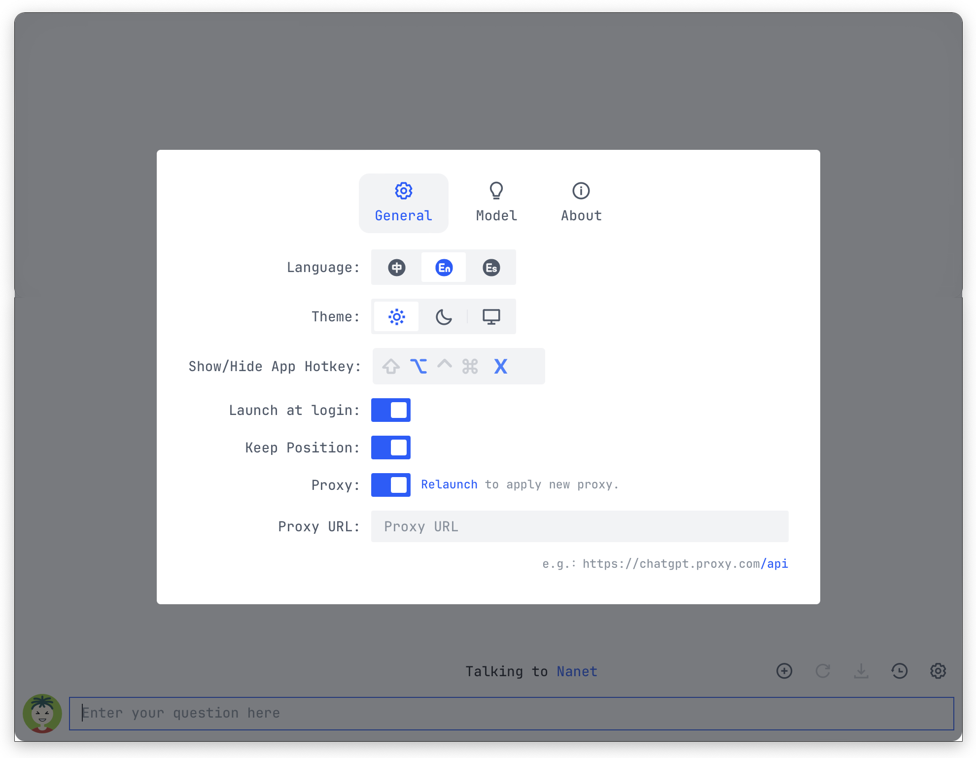Toggle the Command modifier in hotkey
976x758 pixels.
pos(470,366)
